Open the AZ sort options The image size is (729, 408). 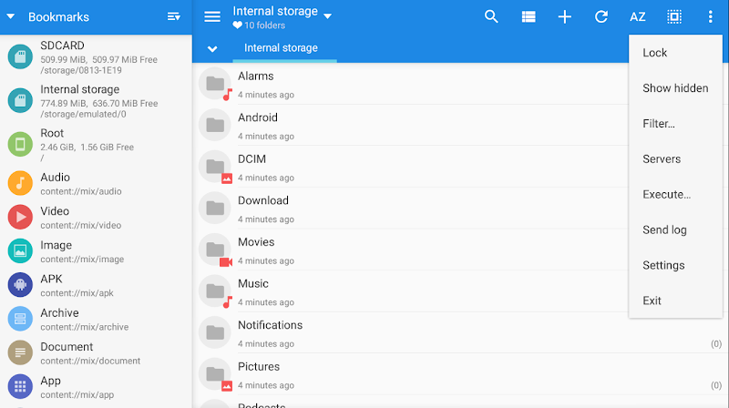click(638, 17)
